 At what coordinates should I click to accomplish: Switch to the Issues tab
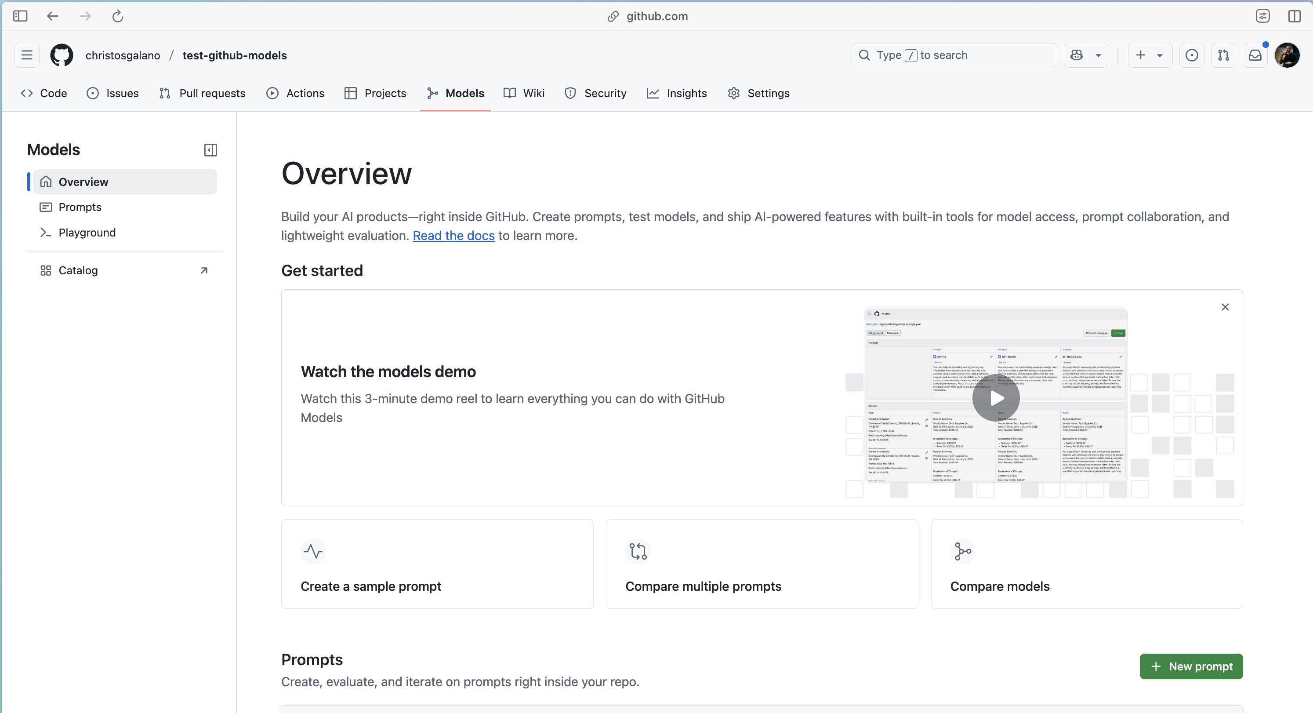(x=112, y=93)
